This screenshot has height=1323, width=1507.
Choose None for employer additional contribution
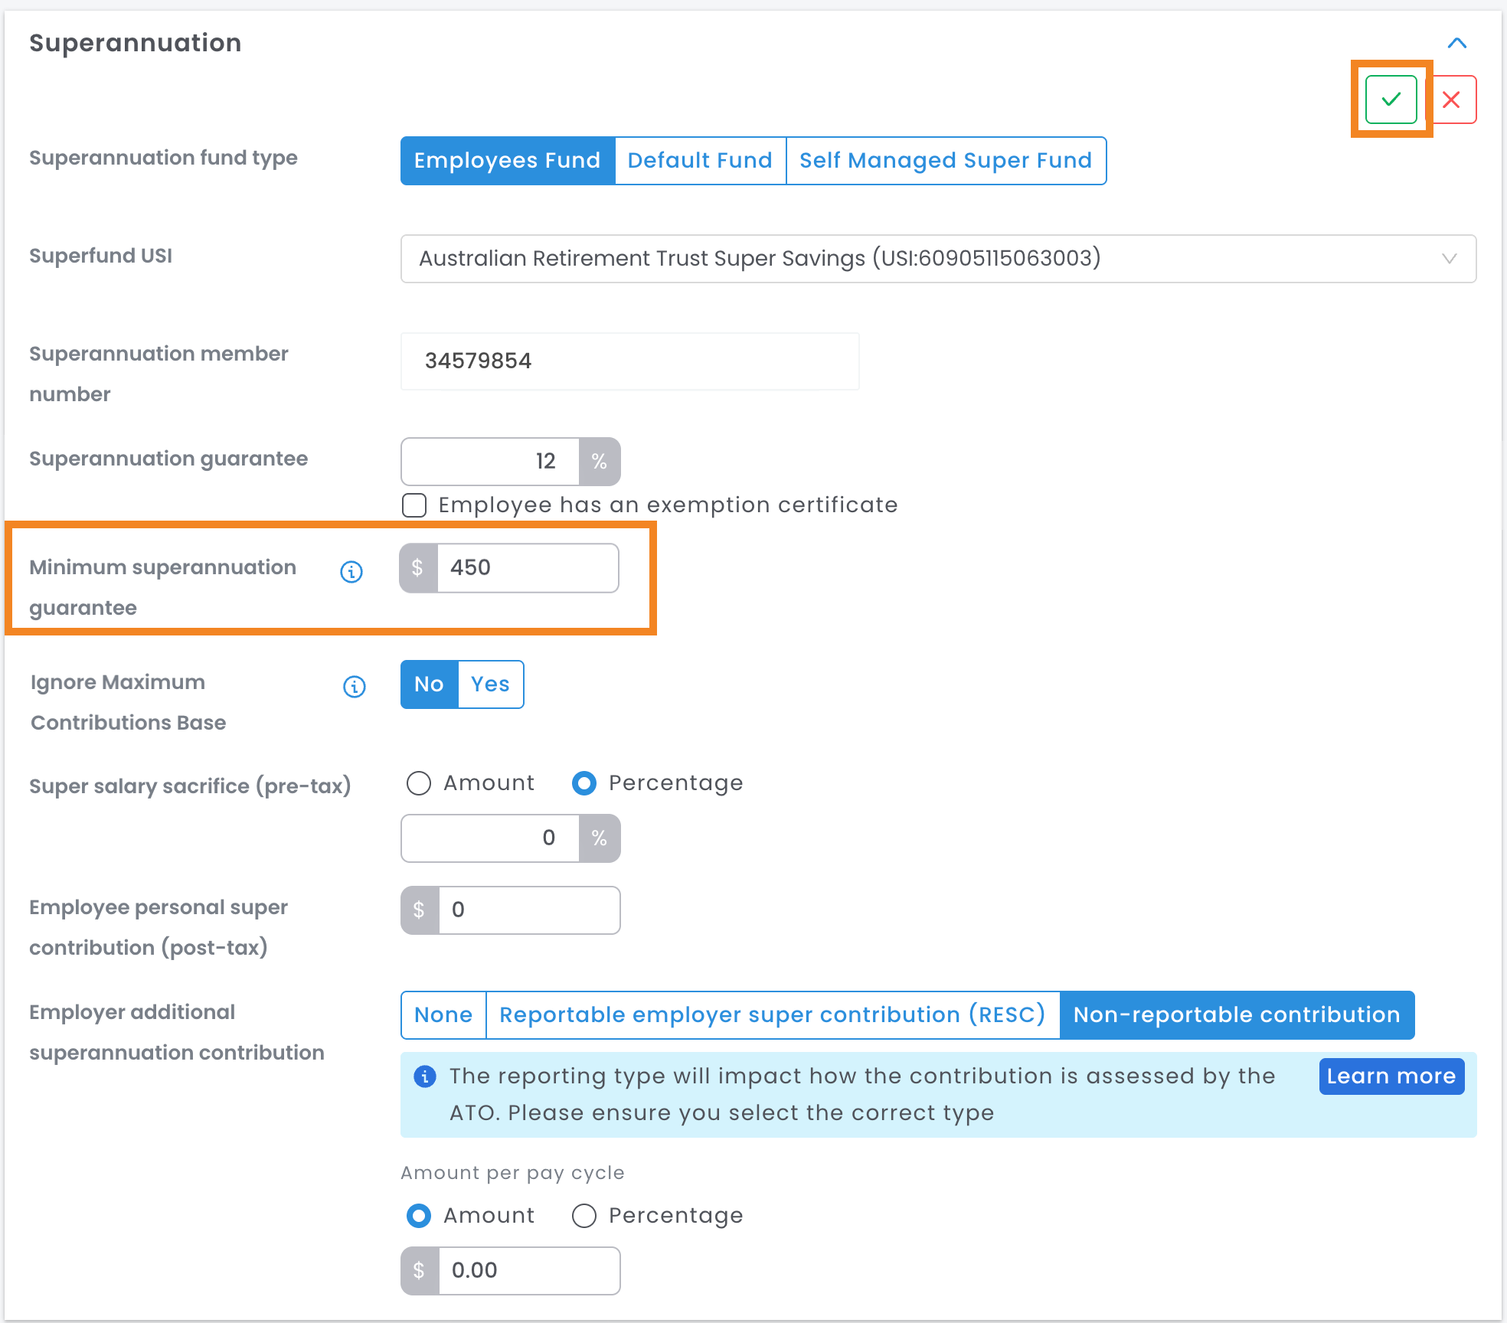coord(443,1015)
